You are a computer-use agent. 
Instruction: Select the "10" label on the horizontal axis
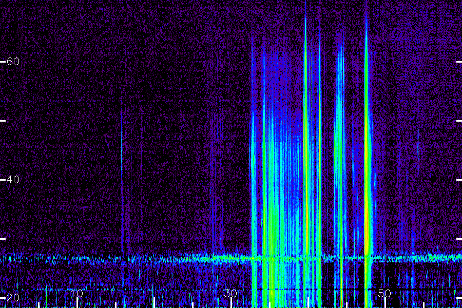click(77, 294)
